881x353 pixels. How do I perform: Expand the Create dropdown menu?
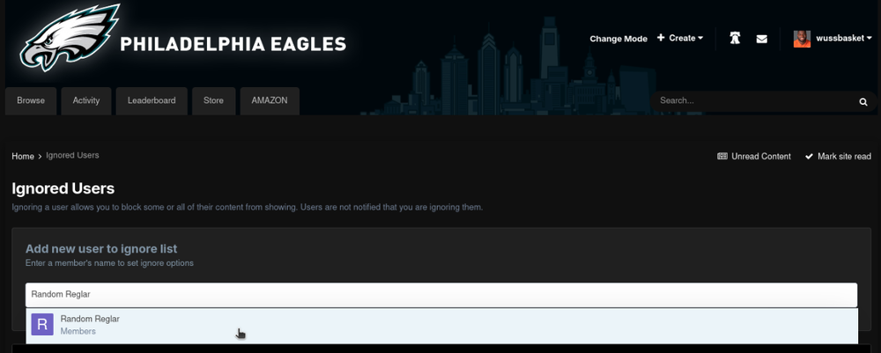[x=680, y=39]
